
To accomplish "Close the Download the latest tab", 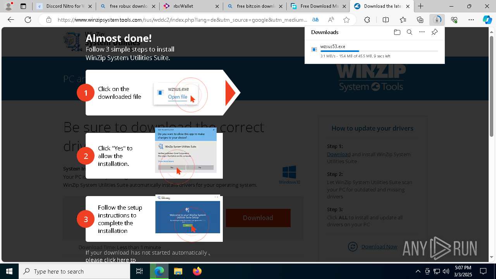I will pos(408,6).
